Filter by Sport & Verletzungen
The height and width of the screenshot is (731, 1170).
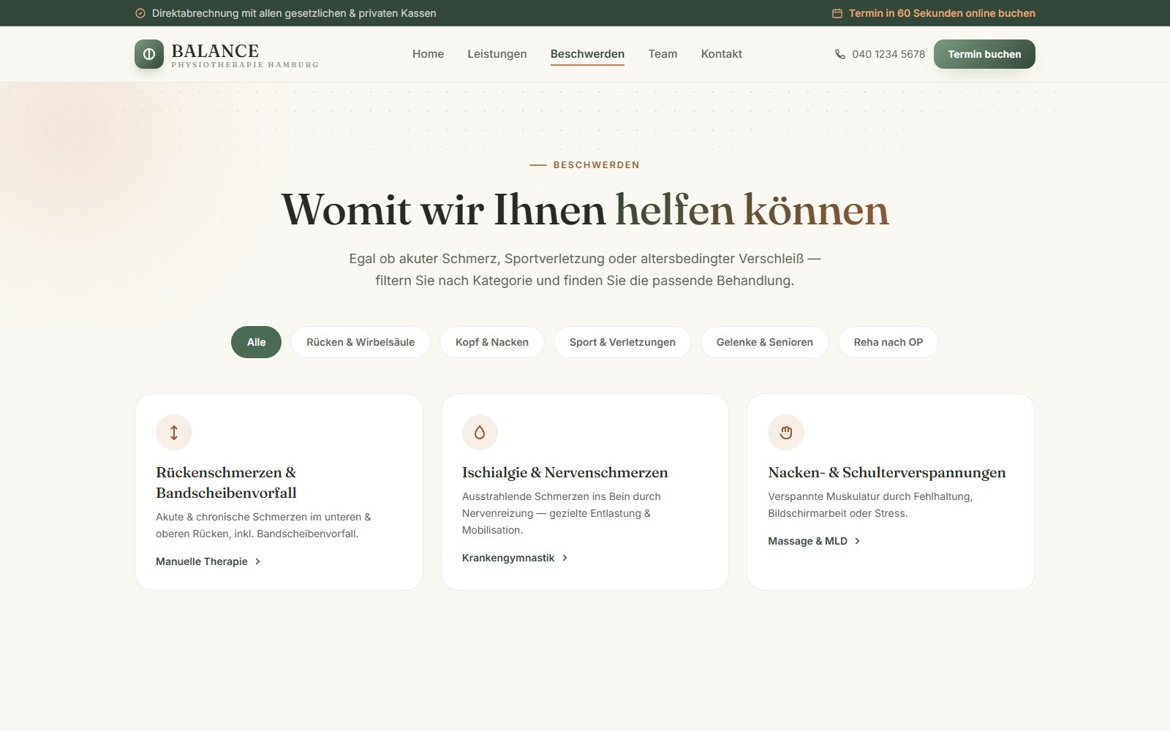click(622, 342)
